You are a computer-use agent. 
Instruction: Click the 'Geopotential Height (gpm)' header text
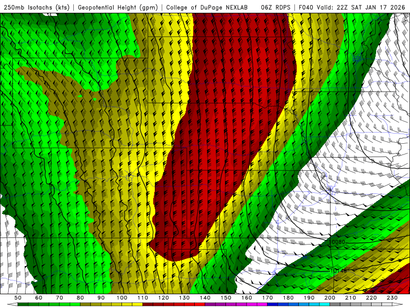[x=118, y=7]
